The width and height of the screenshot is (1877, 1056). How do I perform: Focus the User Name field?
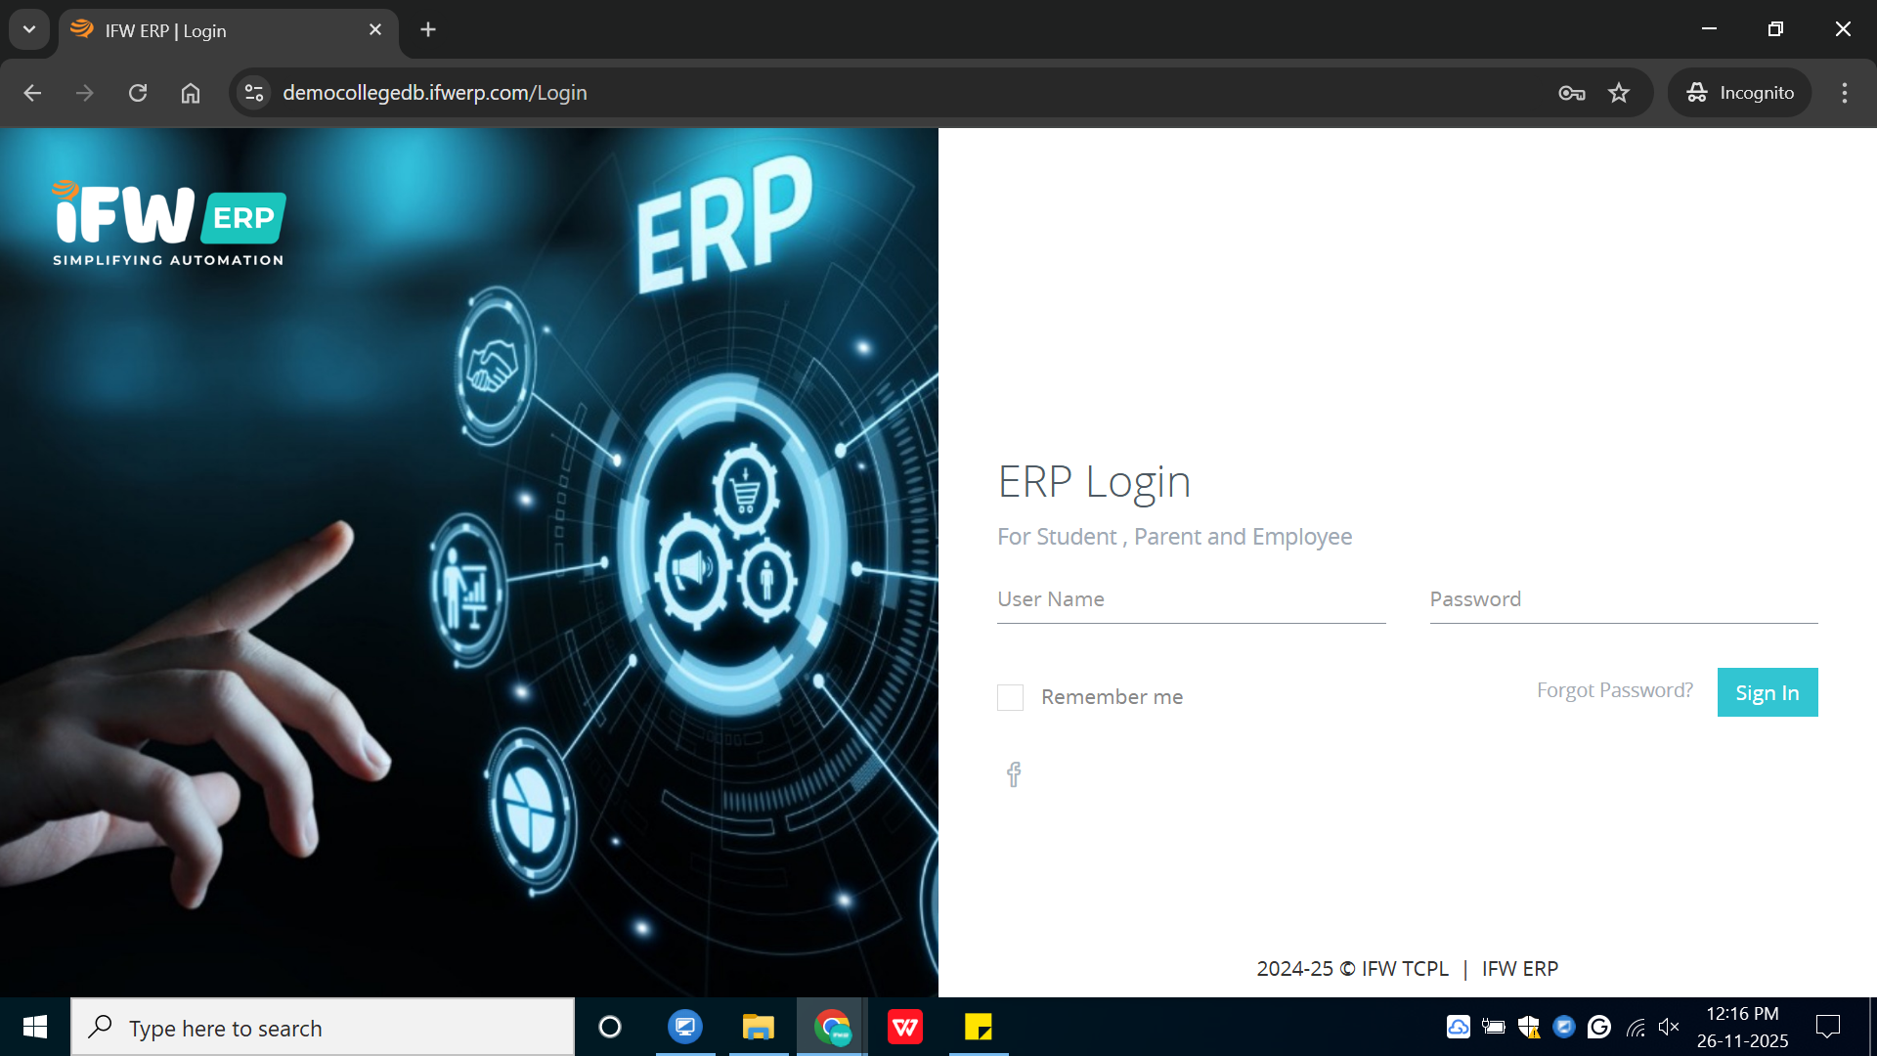(1192, 600)
